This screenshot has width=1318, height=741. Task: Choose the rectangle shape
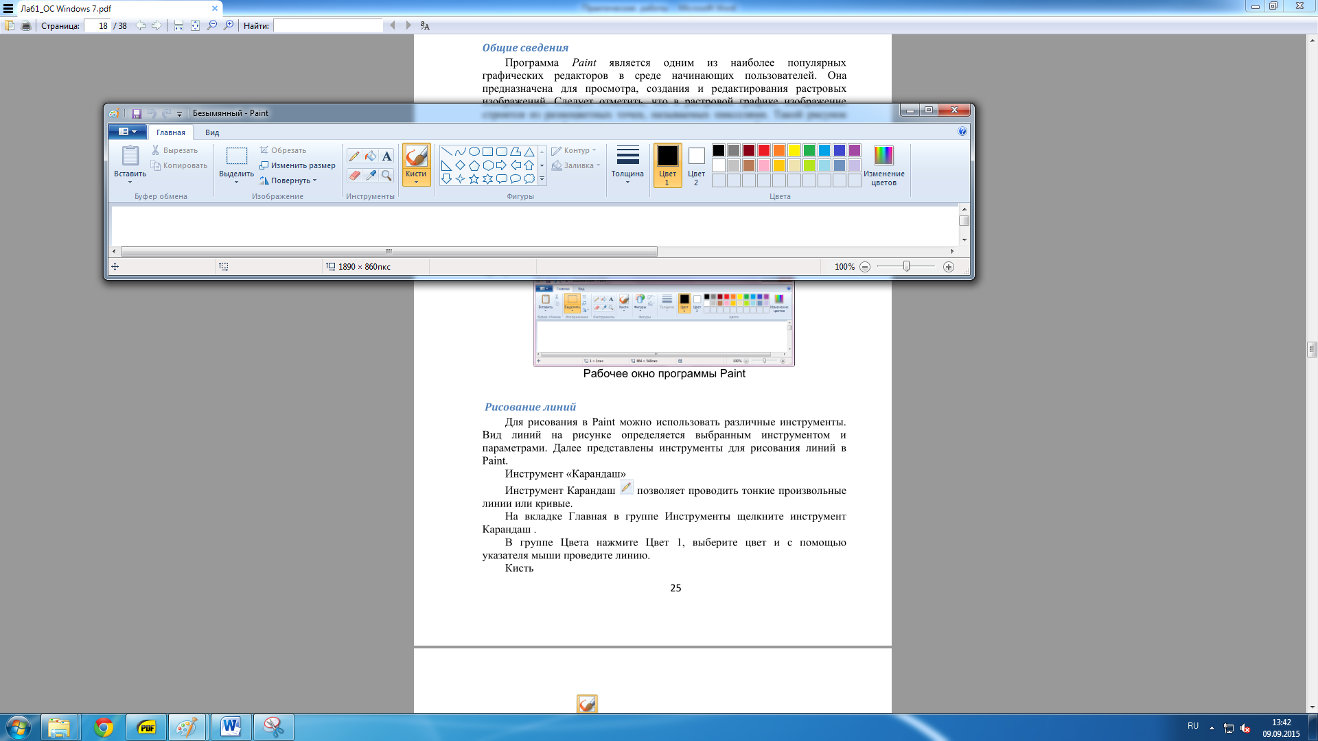click(487, 152)
